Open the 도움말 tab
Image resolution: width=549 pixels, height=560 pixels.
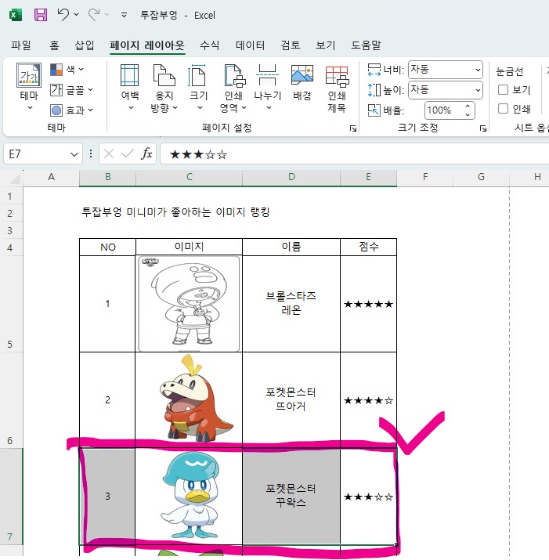coord(366,45)
